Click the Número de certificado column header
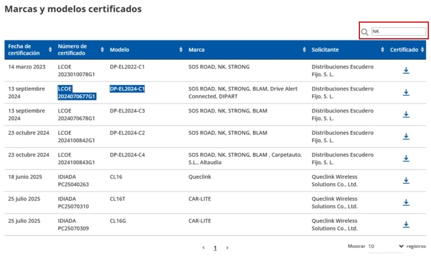Image resolution: width=431 pixels, height=258 pixels. click(72, 50)
